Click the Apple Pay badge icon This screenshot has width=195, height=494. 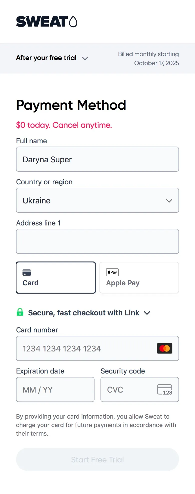pos(112,272)
